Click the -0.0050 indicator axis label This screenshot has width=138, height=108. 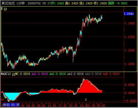tap(131, 101)
